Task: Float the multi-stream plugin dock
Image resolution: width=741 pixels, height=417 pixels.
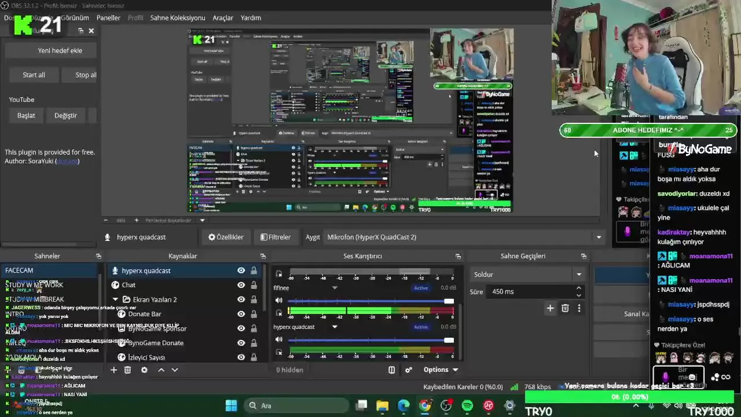Action: [80, 31]
